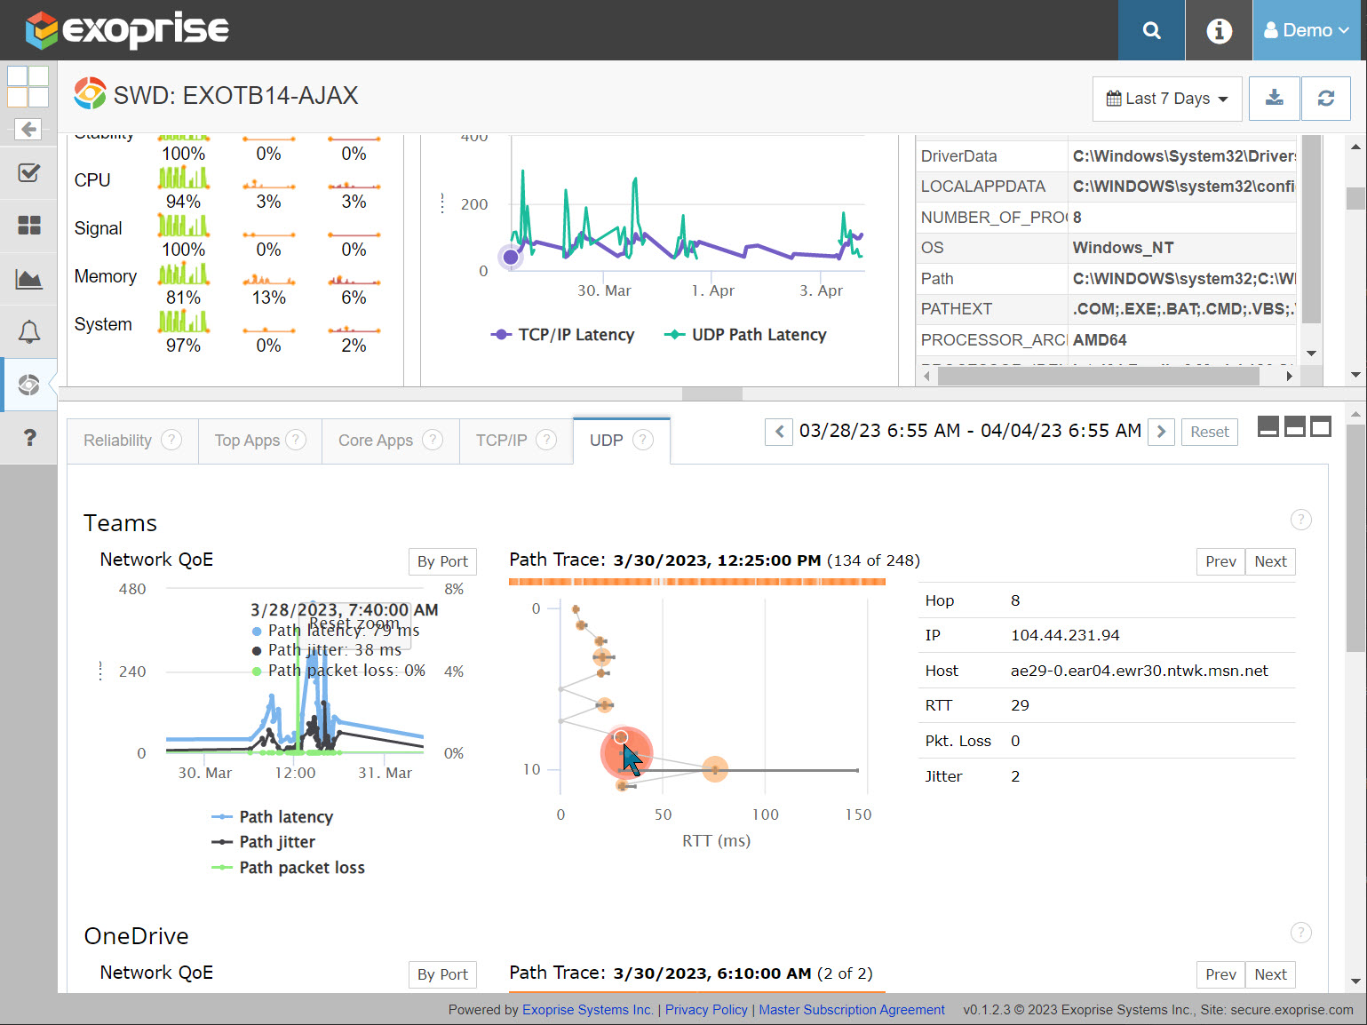The image size is (1367, 1025).
Task: Toggle Path latency legend series
Action: (x=273, y=817)
